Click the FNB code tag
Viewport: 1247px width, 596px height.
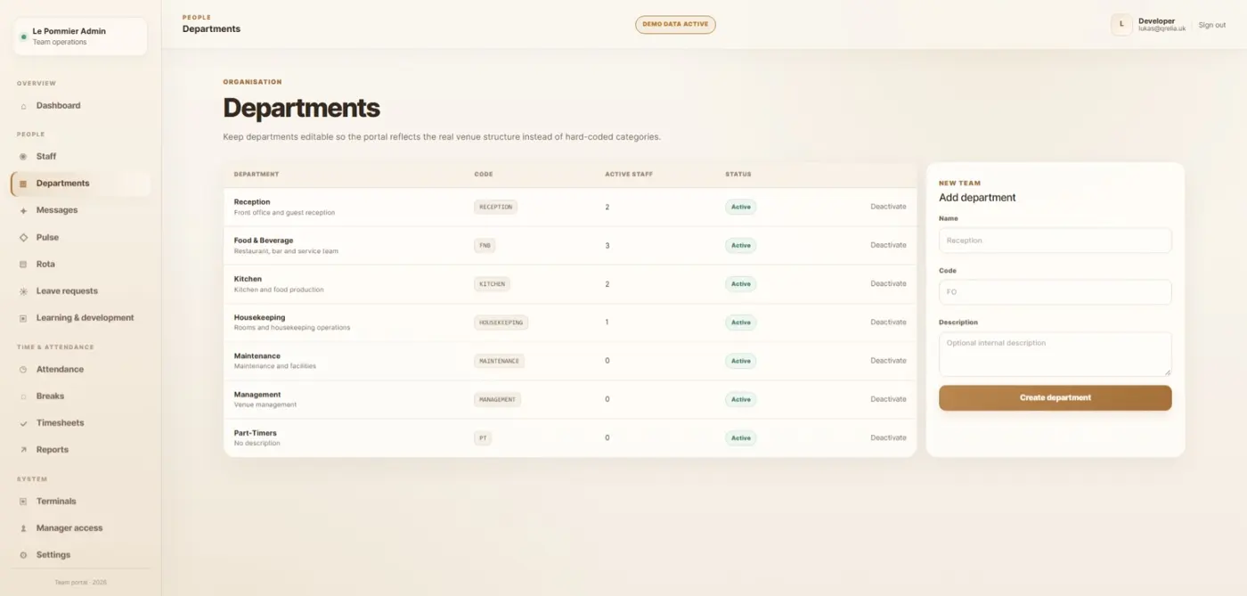tap(485, 245)
